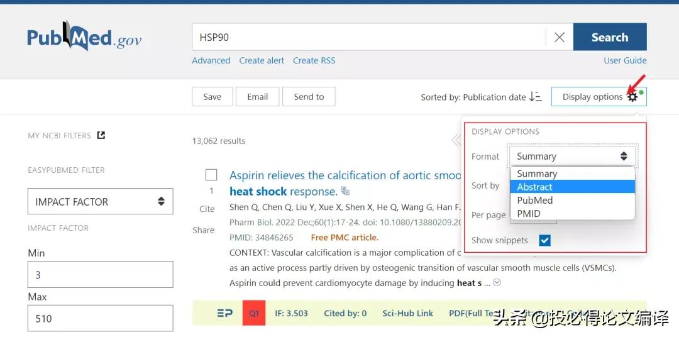Click the previous page double-chevron icon
Viewport: 679px width, 337px height.
pos(456,140)
